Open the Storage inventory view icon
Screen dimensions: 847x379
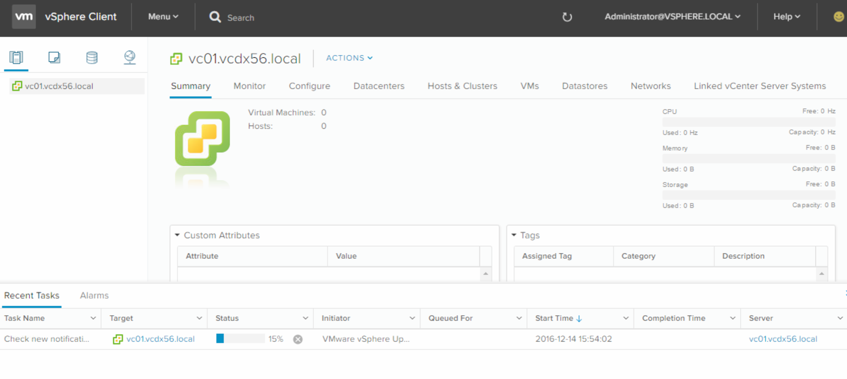92,57
